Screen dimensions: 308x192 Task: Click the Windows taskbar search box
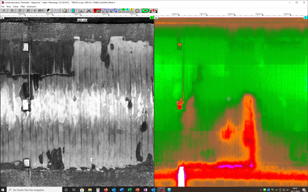click(32, 189)
